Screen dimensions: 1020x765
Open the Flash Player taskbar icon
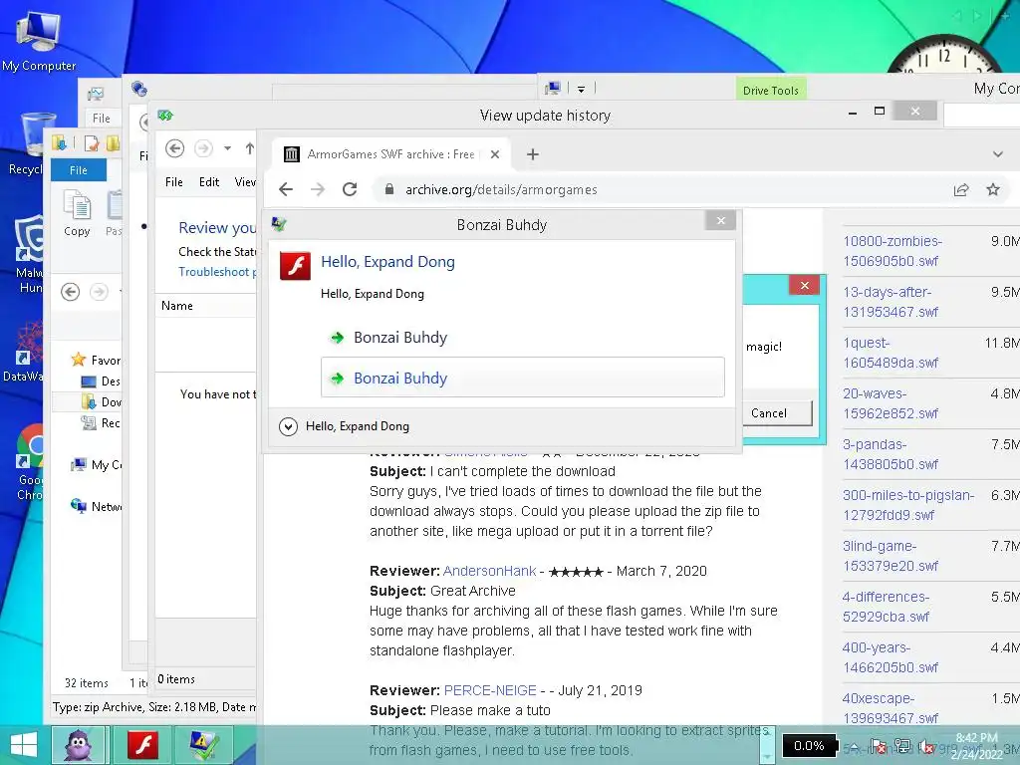tap(141, 745)
